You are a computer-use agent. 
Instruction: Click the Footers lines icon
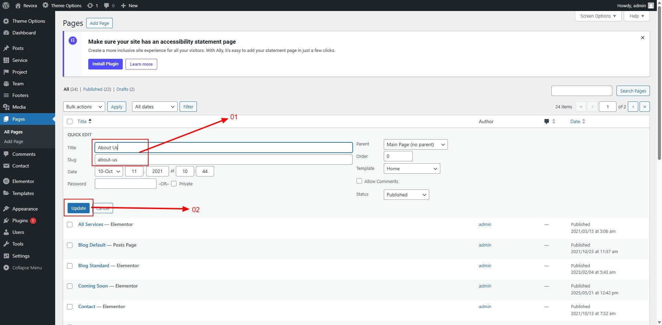pyautogui.click(x=6, y=95)
